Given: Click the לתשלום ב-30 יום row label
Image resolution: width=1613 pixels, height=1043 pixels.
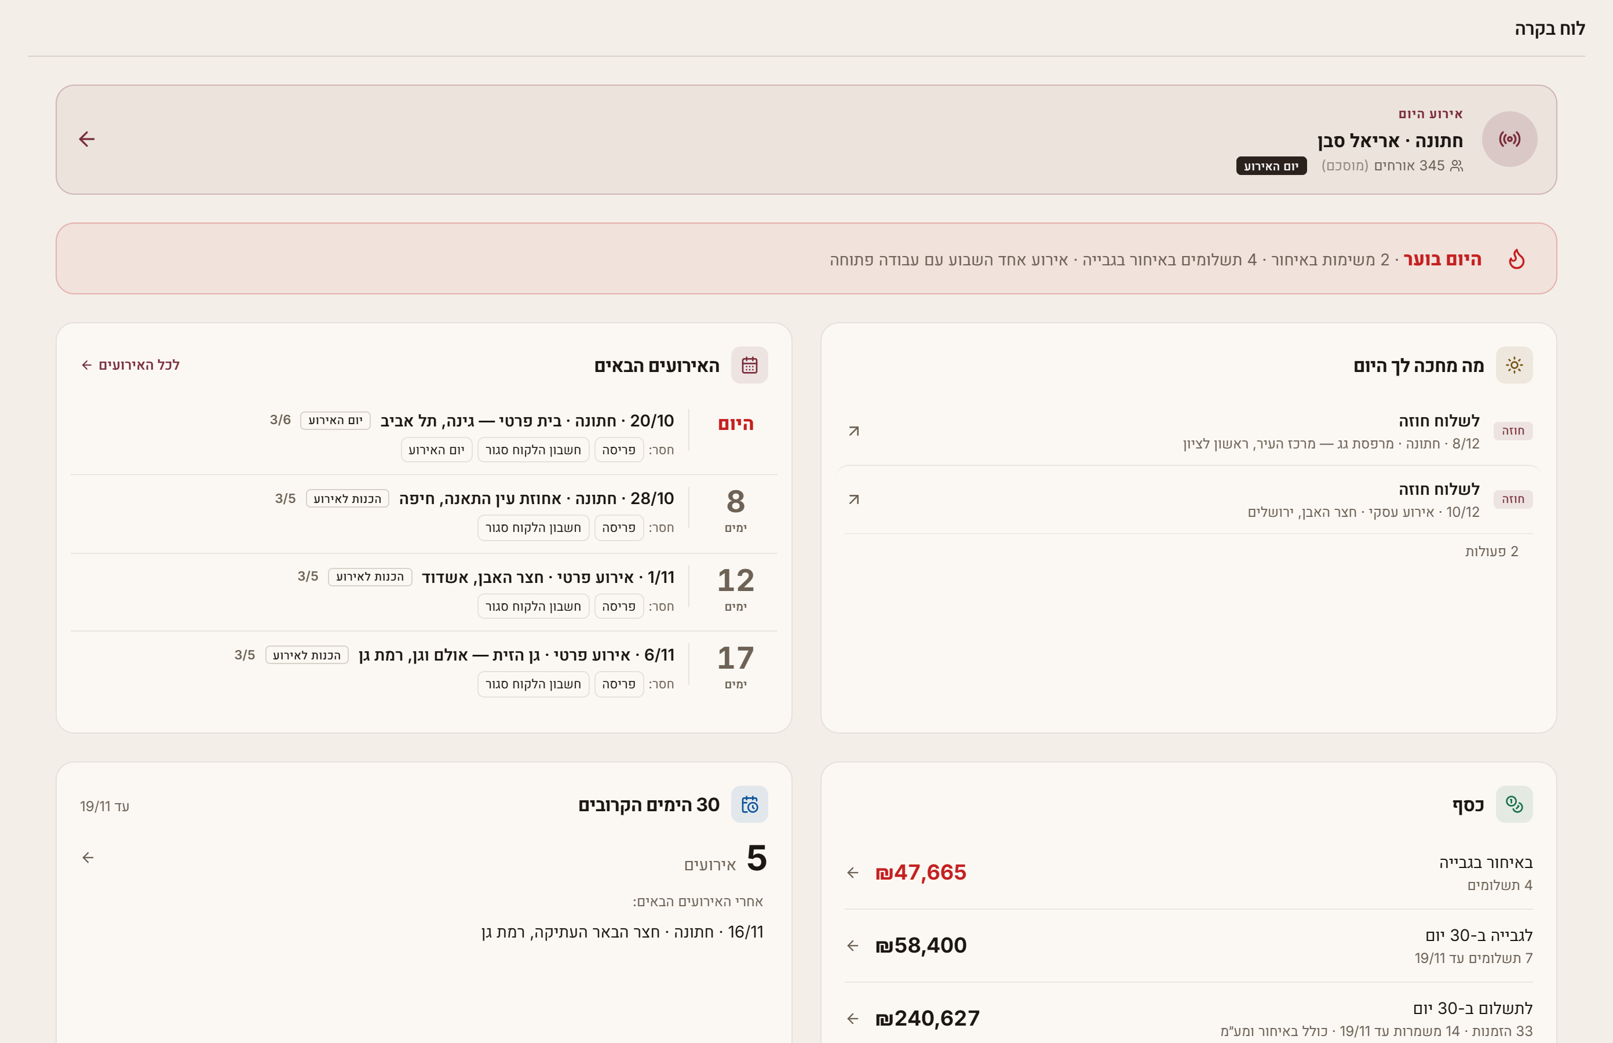Looking at the screenshot, I should [1473, 1008].
